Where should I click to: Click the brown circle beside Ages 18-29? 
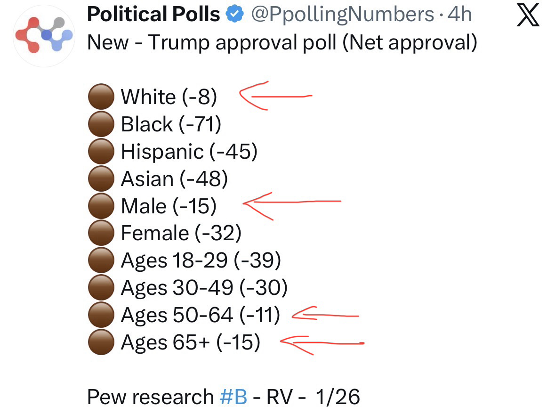click(x=101, y=260)
